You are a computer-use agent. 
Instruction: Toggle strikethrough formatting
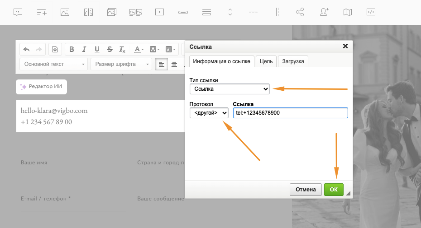click(110, 50)
